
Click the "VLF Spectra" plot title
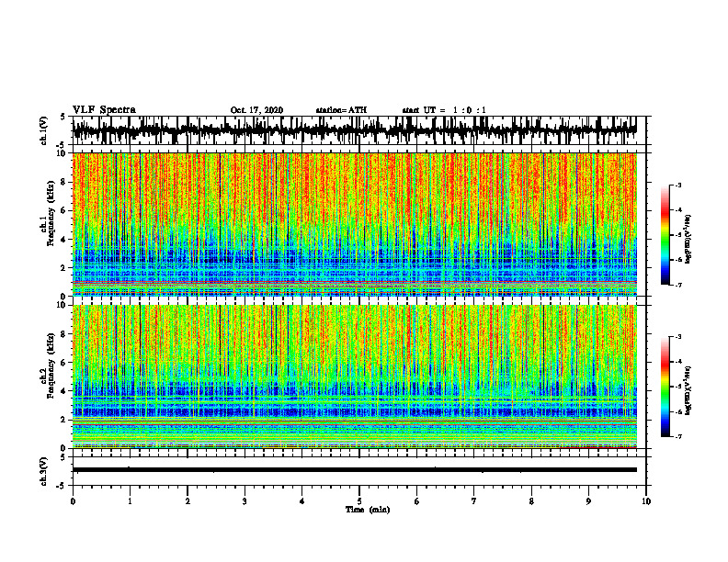(x=104, y=110)
